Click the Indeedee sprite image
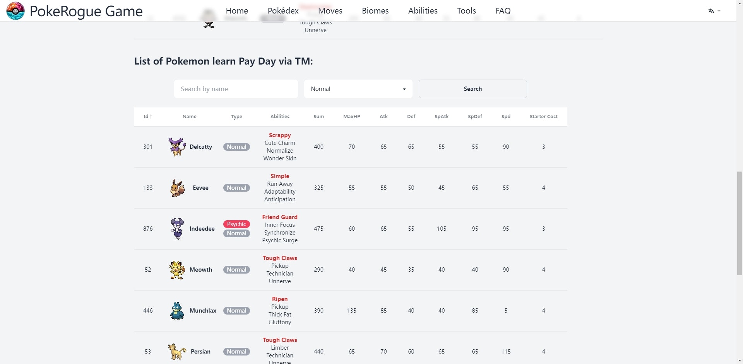 [x=177, y=229]
